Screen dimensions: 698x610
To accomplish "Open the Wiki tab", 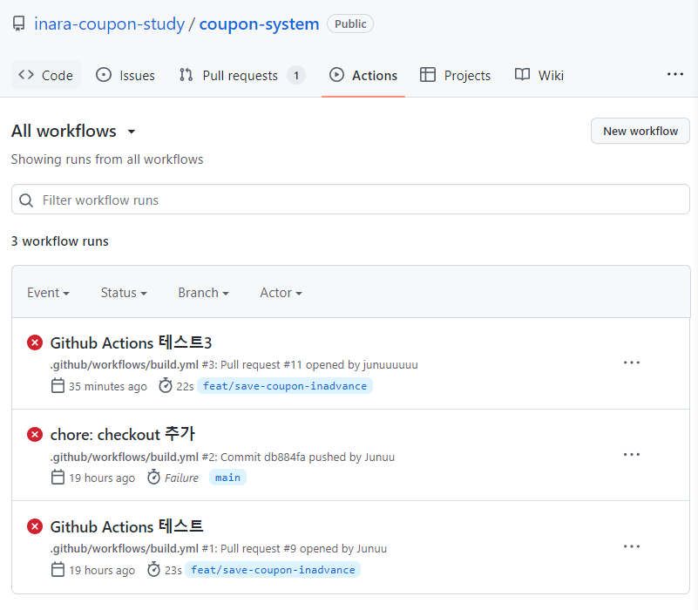I will click(x=539, y=75).
